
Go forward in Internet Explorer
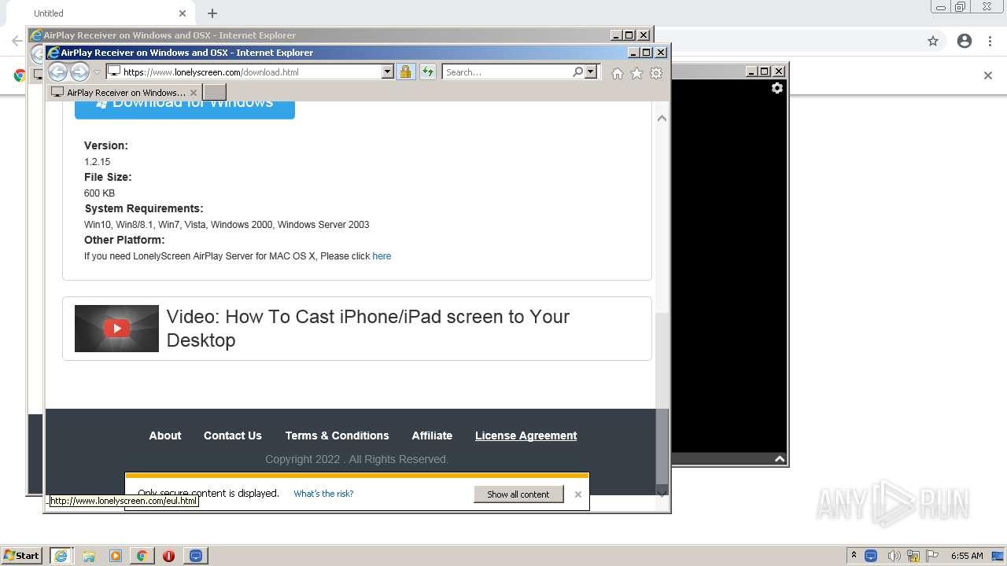(x=79, y=72)
